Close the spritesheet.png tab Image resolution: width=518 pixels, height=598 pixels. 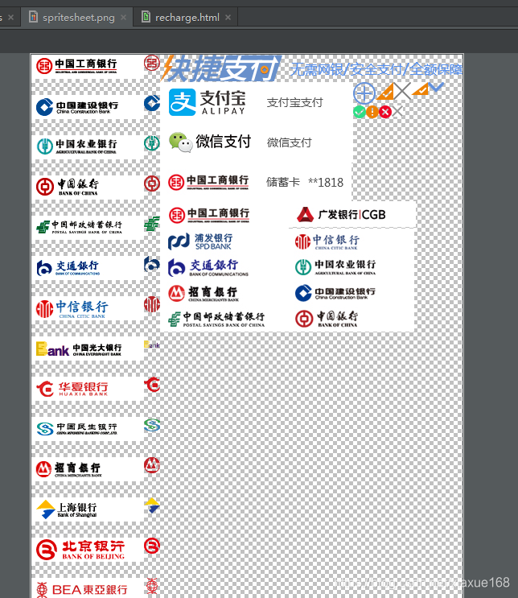pyautogui.click(x=124, y=18)
